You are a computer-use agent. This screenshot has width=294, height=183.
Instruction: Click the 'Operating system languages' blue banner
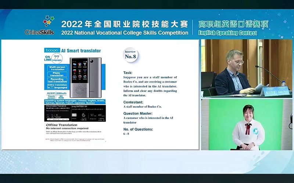point(75,102)
